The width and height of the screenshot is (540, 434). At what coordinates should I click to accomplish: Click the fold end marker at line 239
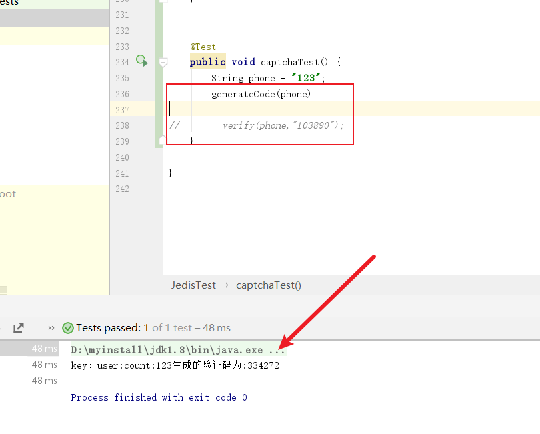tap(163, 140)
